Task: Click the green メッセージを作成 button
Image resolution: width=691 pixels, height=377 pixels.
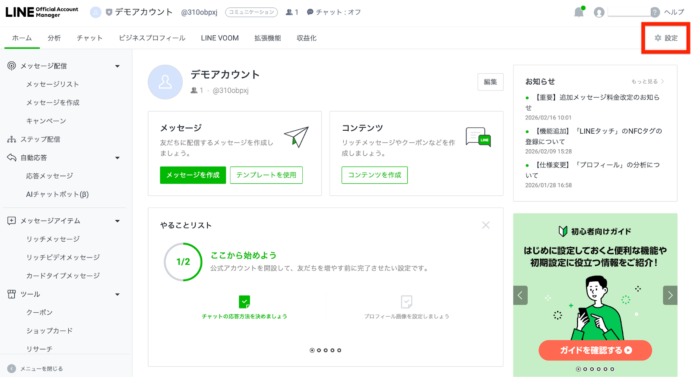Action: click(193, 175)
